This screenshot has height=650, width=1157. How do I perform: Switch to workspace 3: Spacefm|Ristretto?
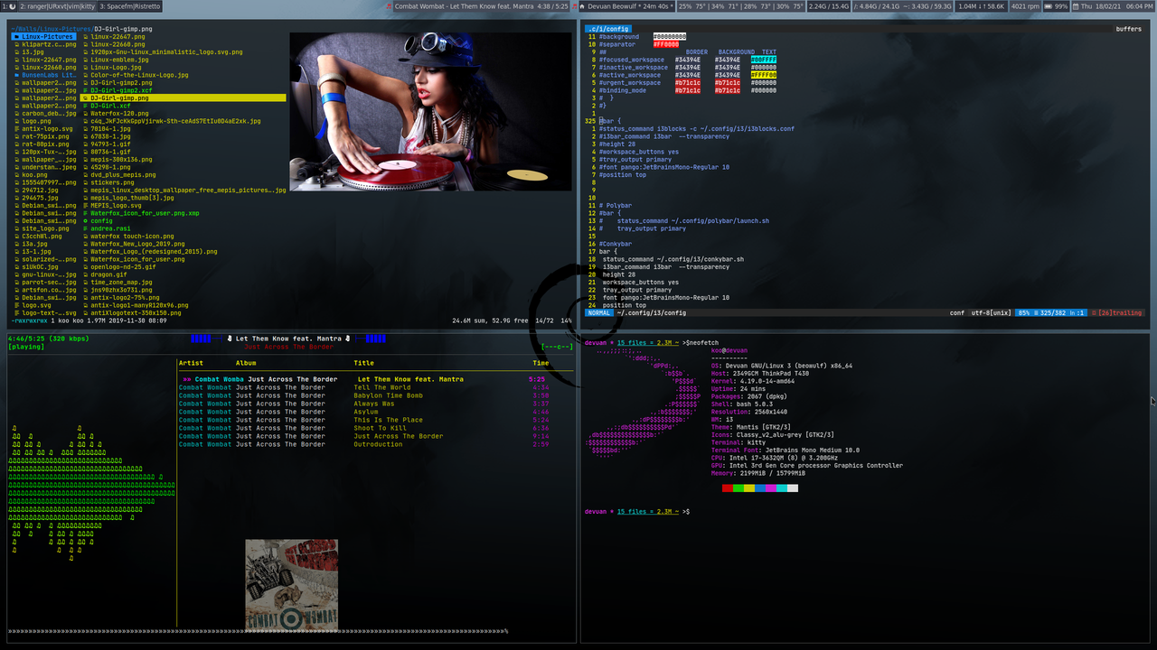point(129,6)
